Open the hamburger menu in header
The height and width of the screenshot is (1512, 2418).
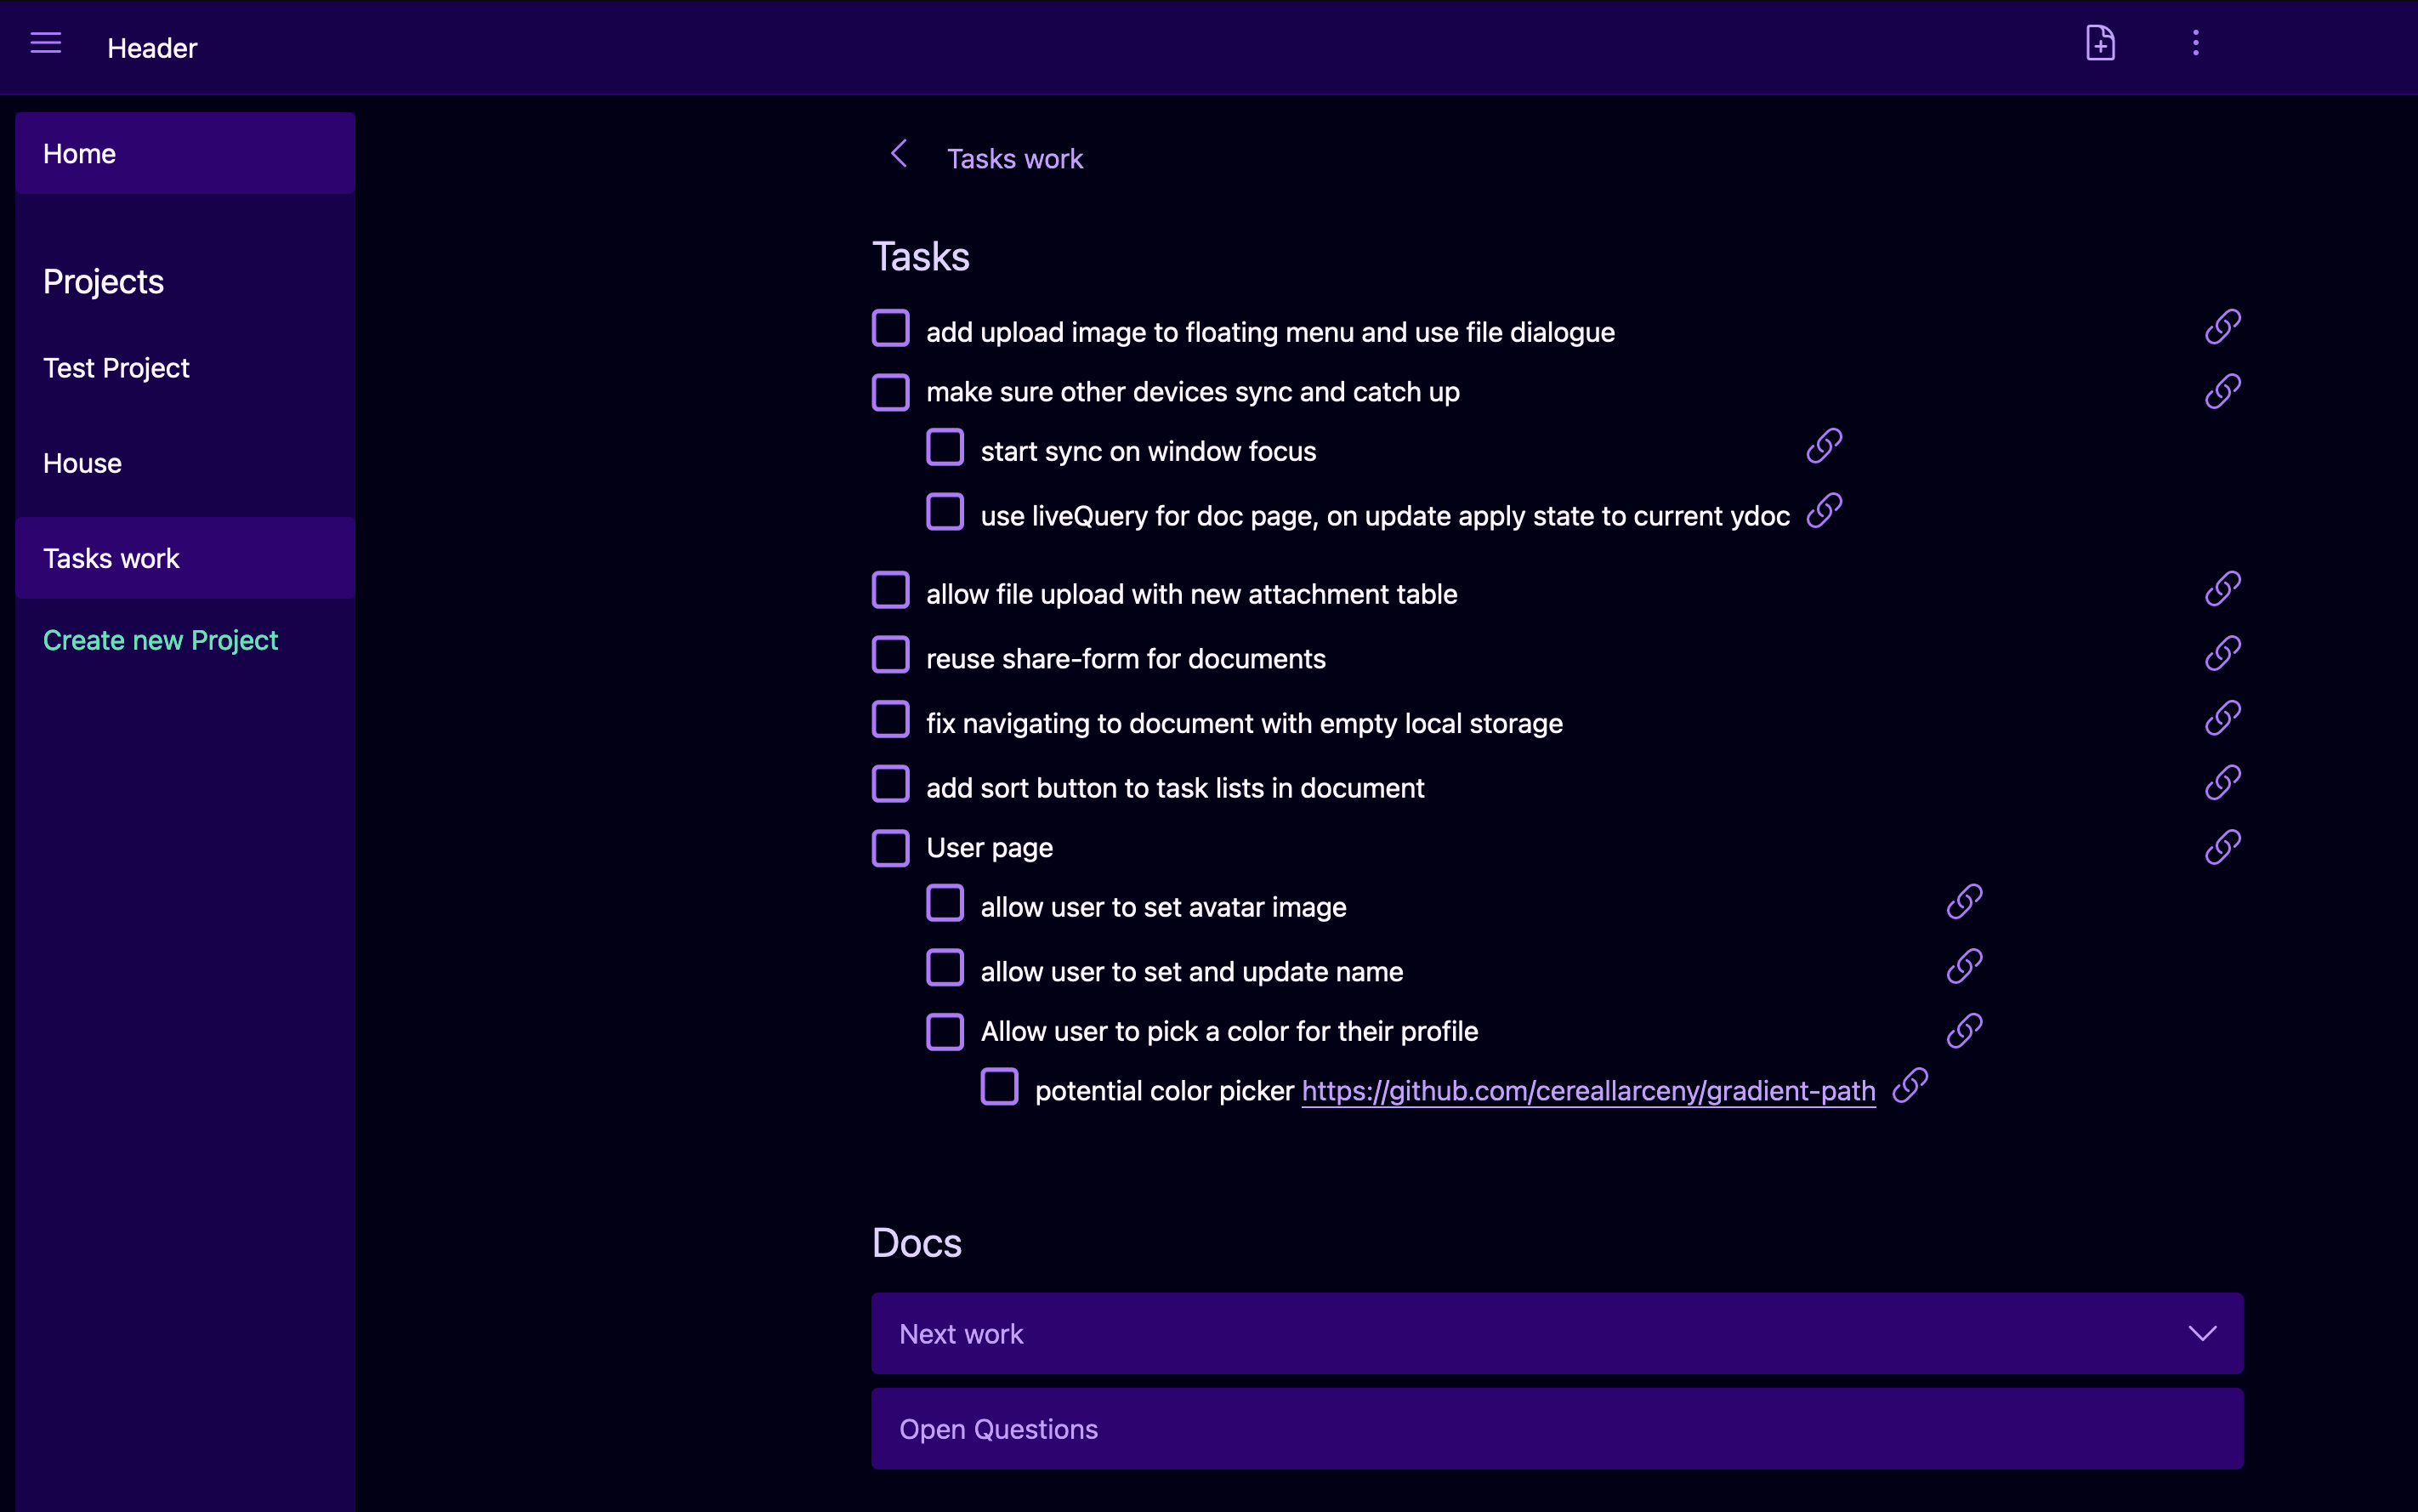46,43
